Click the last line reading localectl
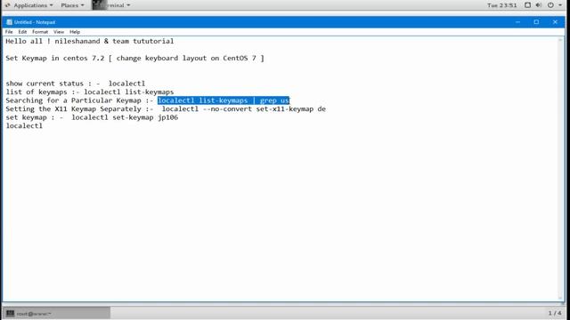 (x=24, y=126)
